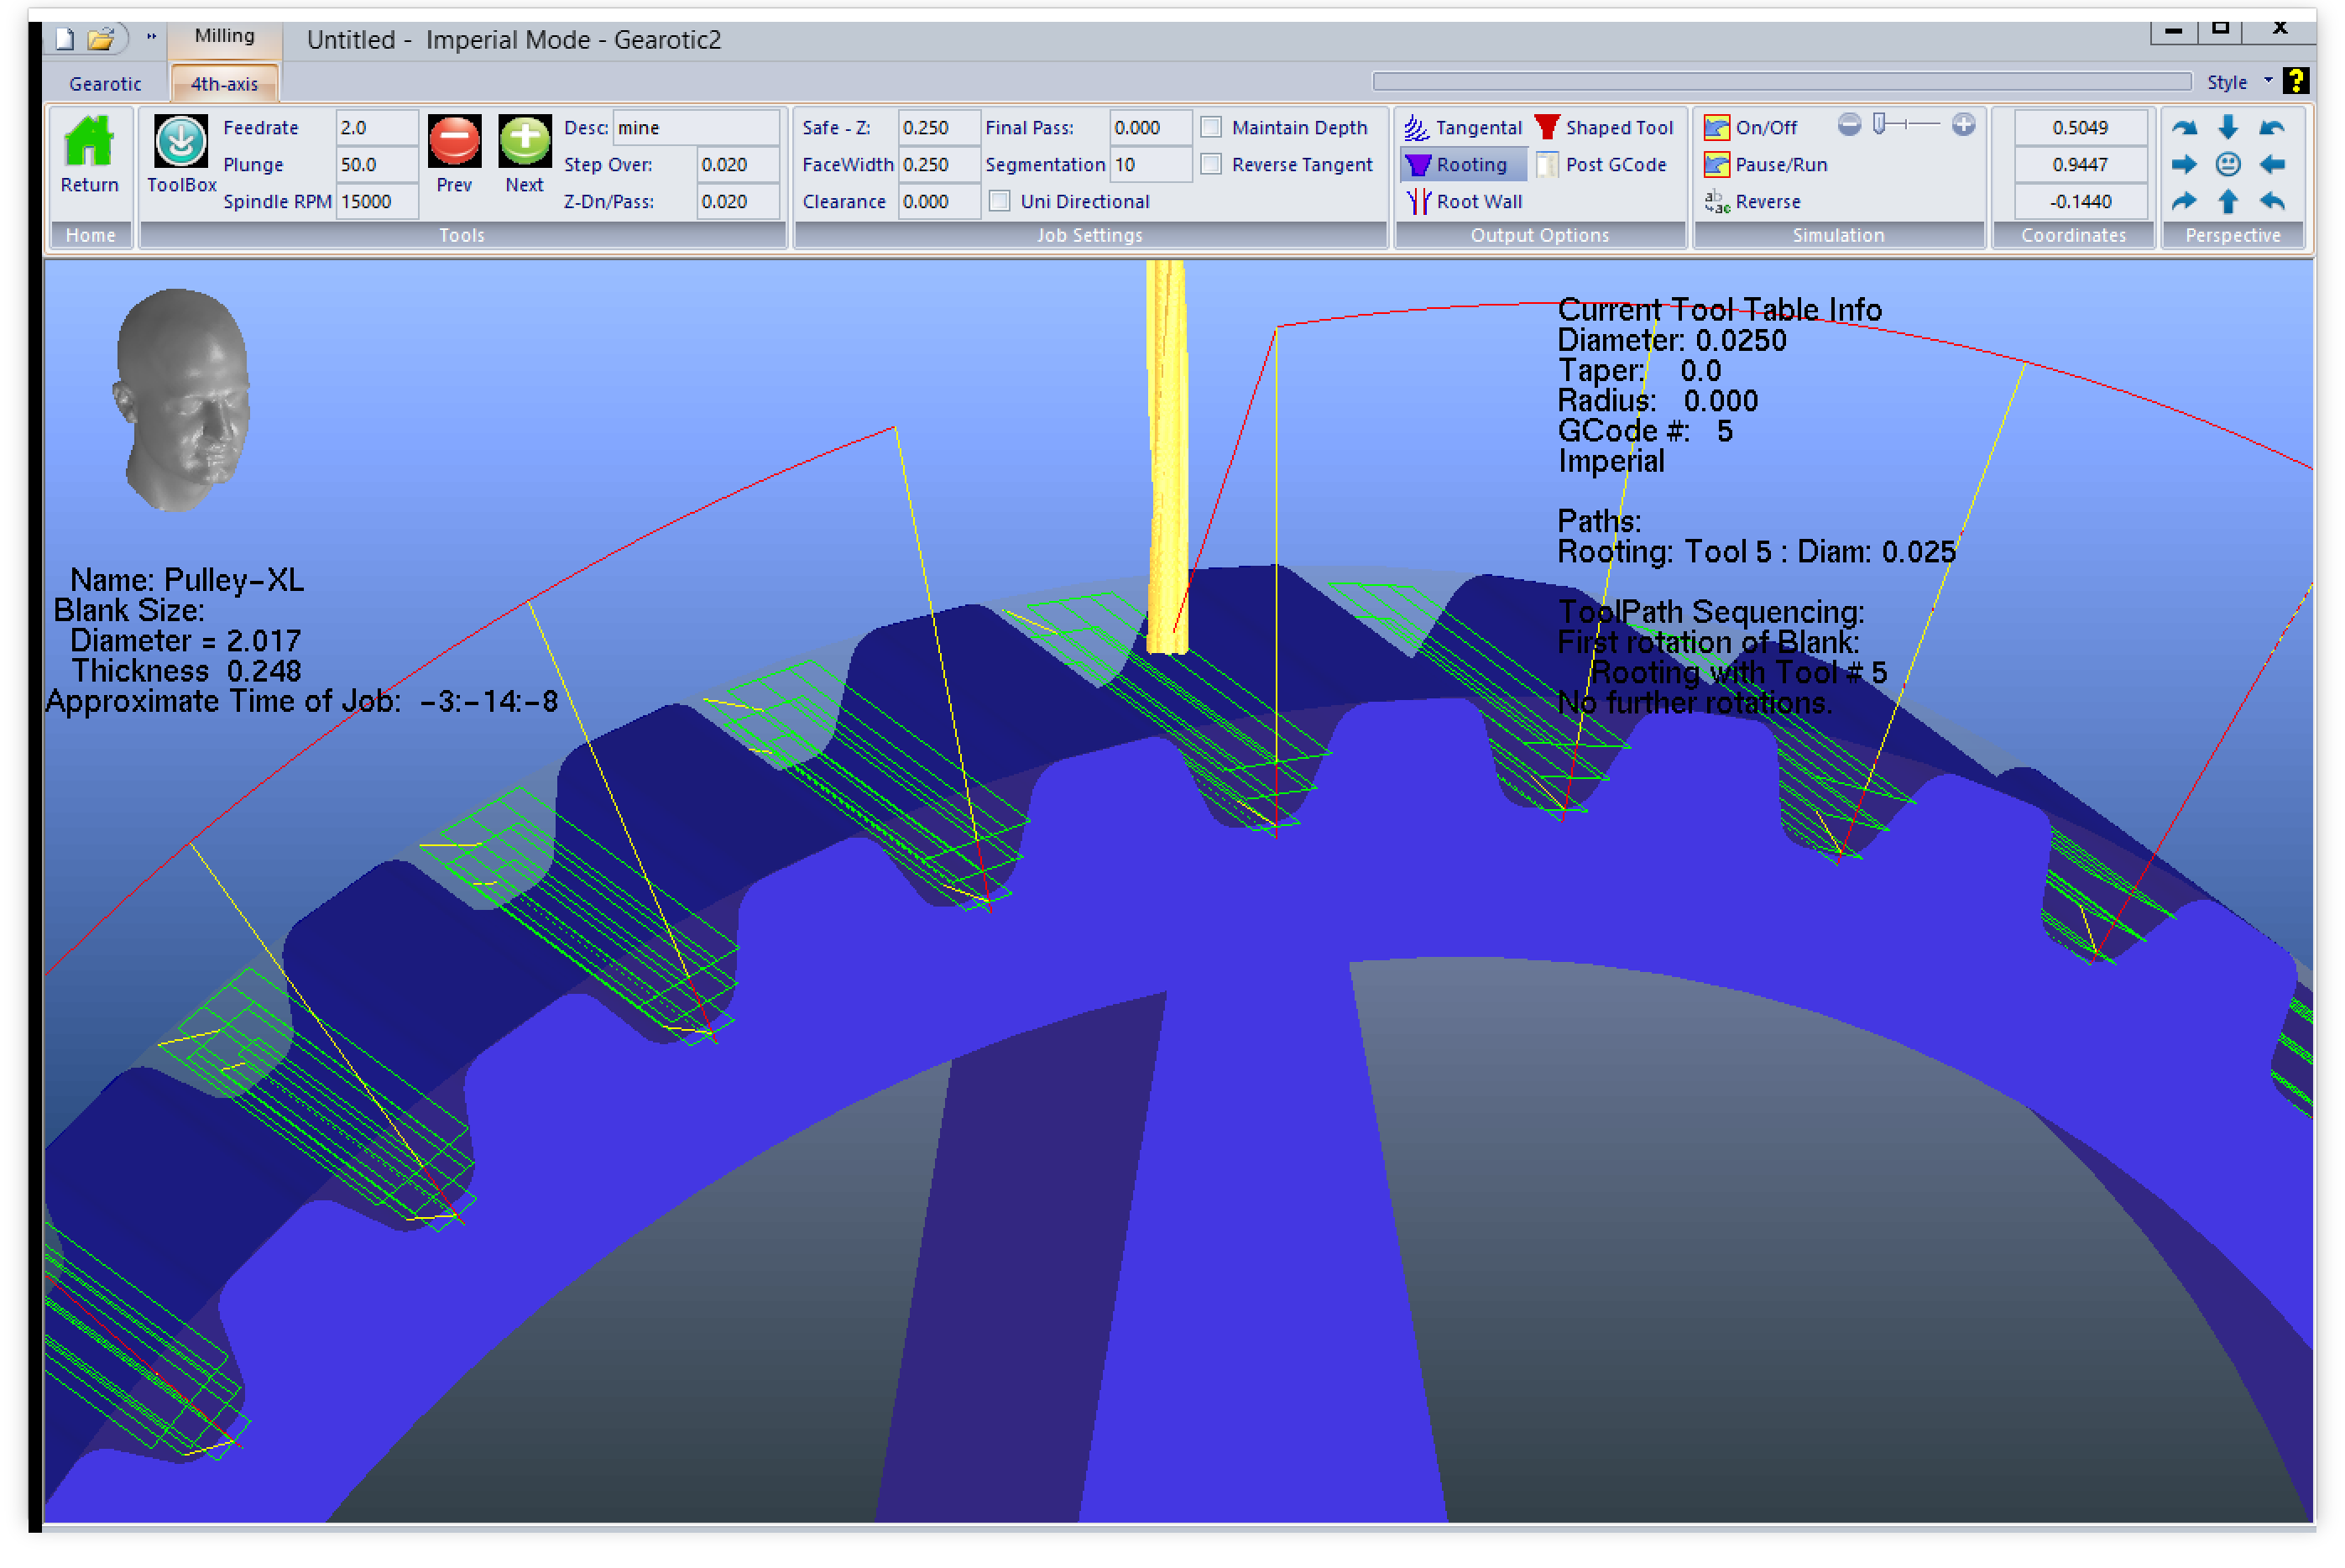Click Pause/Run in Simulation group
This screenshot has height=1568, width=2345.
[1765, 165]
